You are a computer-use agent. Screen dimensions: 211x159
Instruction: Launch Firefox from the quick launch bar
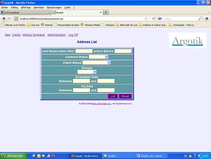tap(53, 156)
